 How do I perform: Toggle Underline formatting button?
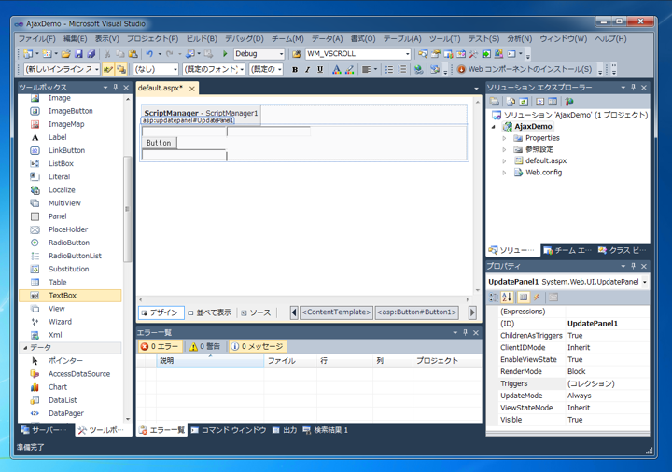tap(320, 69)
